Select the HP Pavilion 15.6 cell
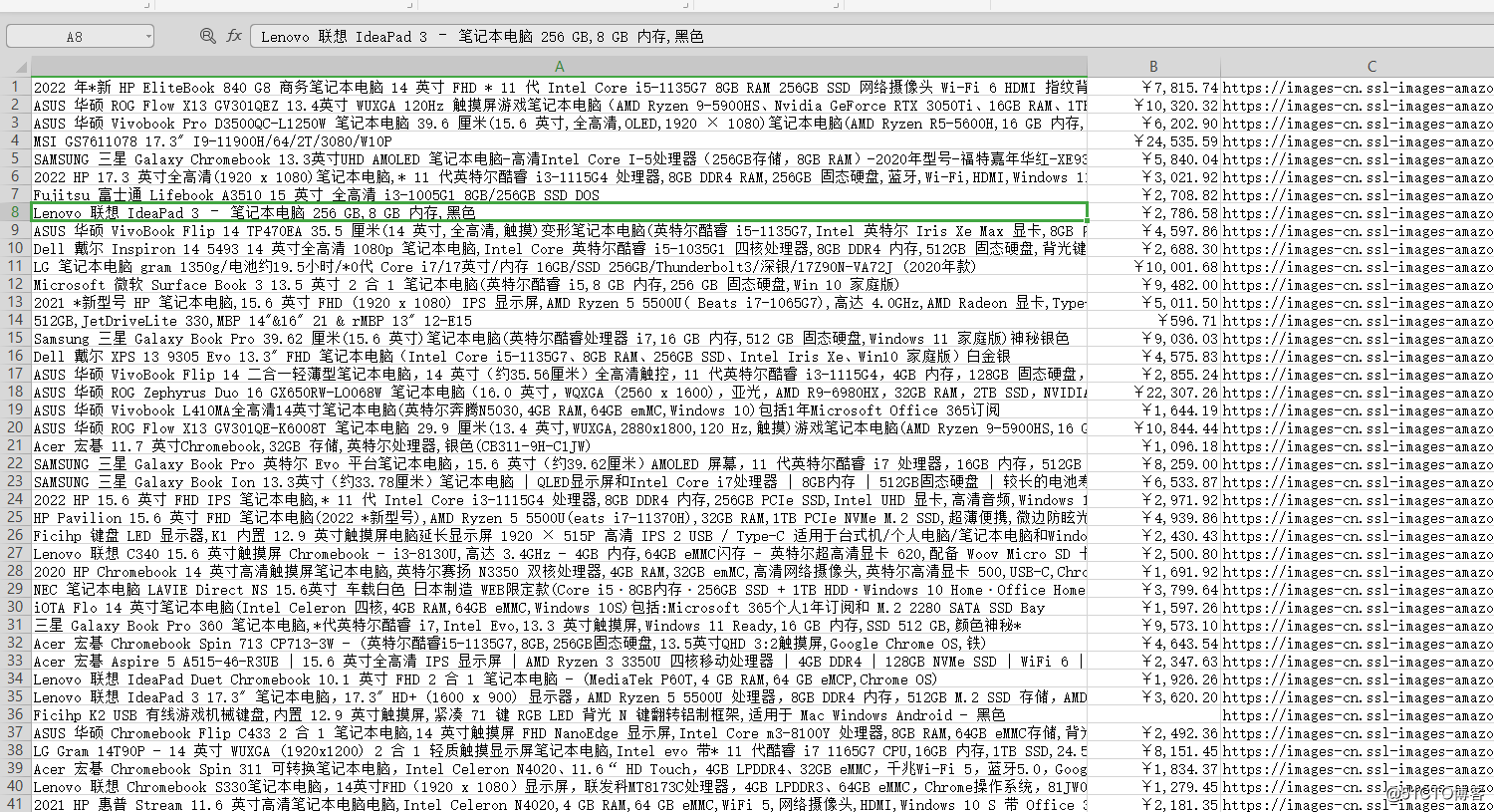 click(x=559, y=517)
